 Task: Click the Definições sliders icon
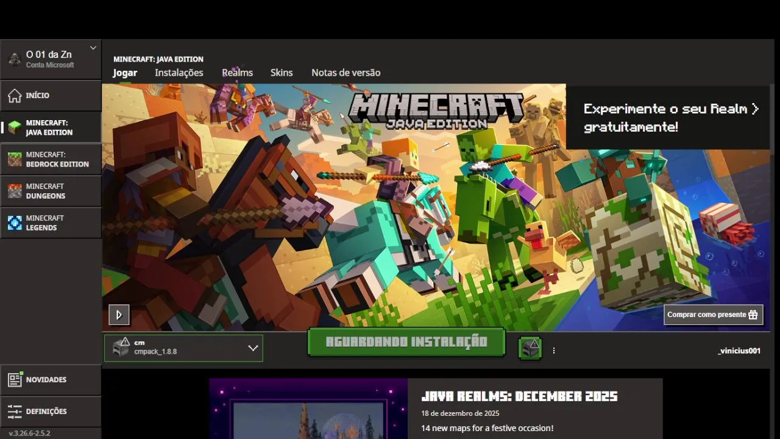[x=15, y=412]
